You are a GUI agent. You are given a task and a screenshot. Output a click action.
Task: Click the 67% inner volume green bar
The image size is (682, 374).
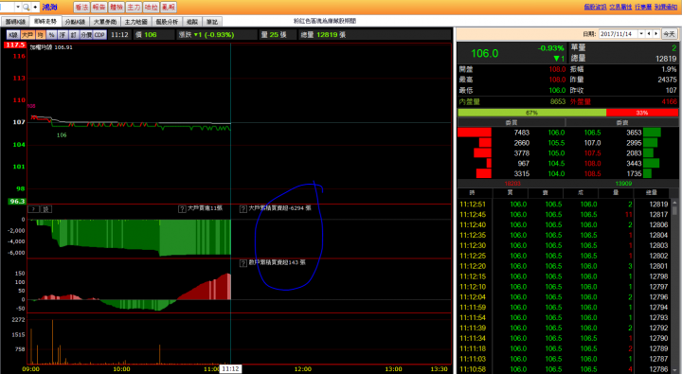pyautogui.click(x=532, y=113)
